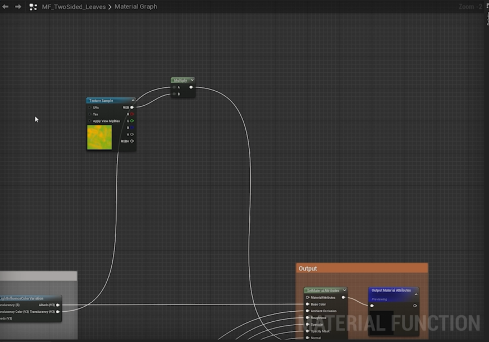Go back with the left navigation arrow
This screenshot has width=489, height=342.
click(x=5, y=7)
